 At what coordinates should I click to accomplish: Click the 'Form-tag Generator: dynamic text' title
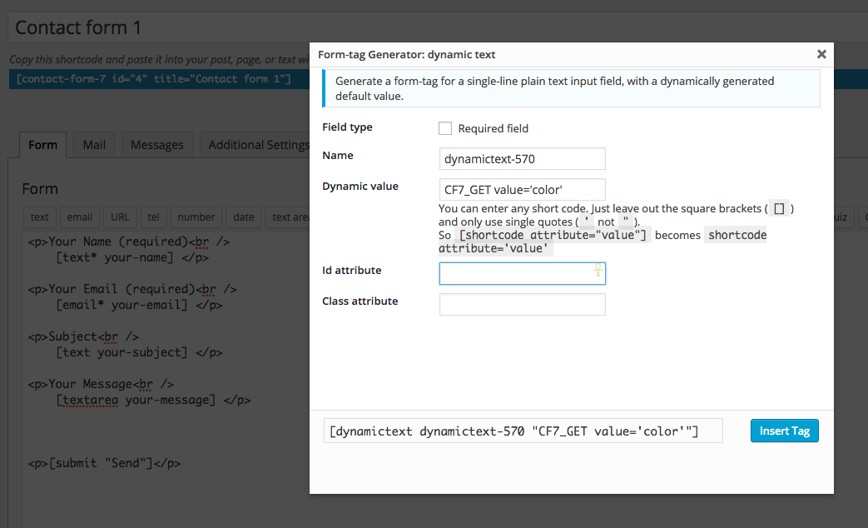(406, 54)
